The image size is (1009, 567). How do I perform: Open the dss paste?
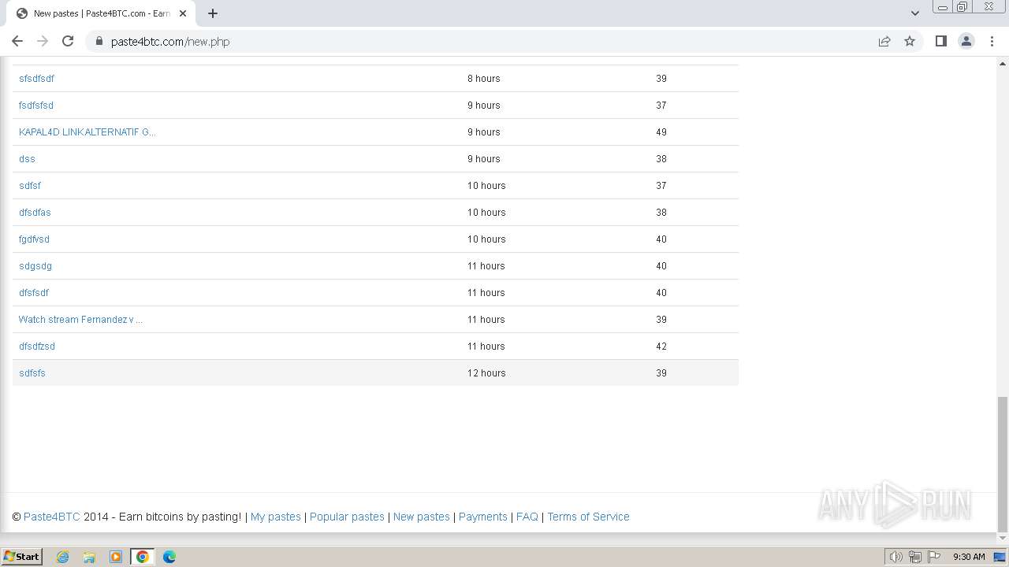click(x=27, y=159)
